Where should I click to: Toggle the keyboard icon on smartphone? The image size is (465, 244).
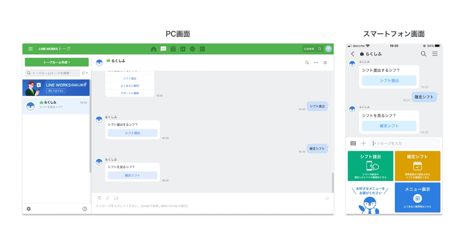pyautogui.click(x=353, y=143)
